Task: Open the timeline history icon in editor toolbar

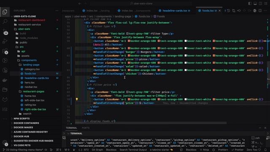Action: pos(229,11)
